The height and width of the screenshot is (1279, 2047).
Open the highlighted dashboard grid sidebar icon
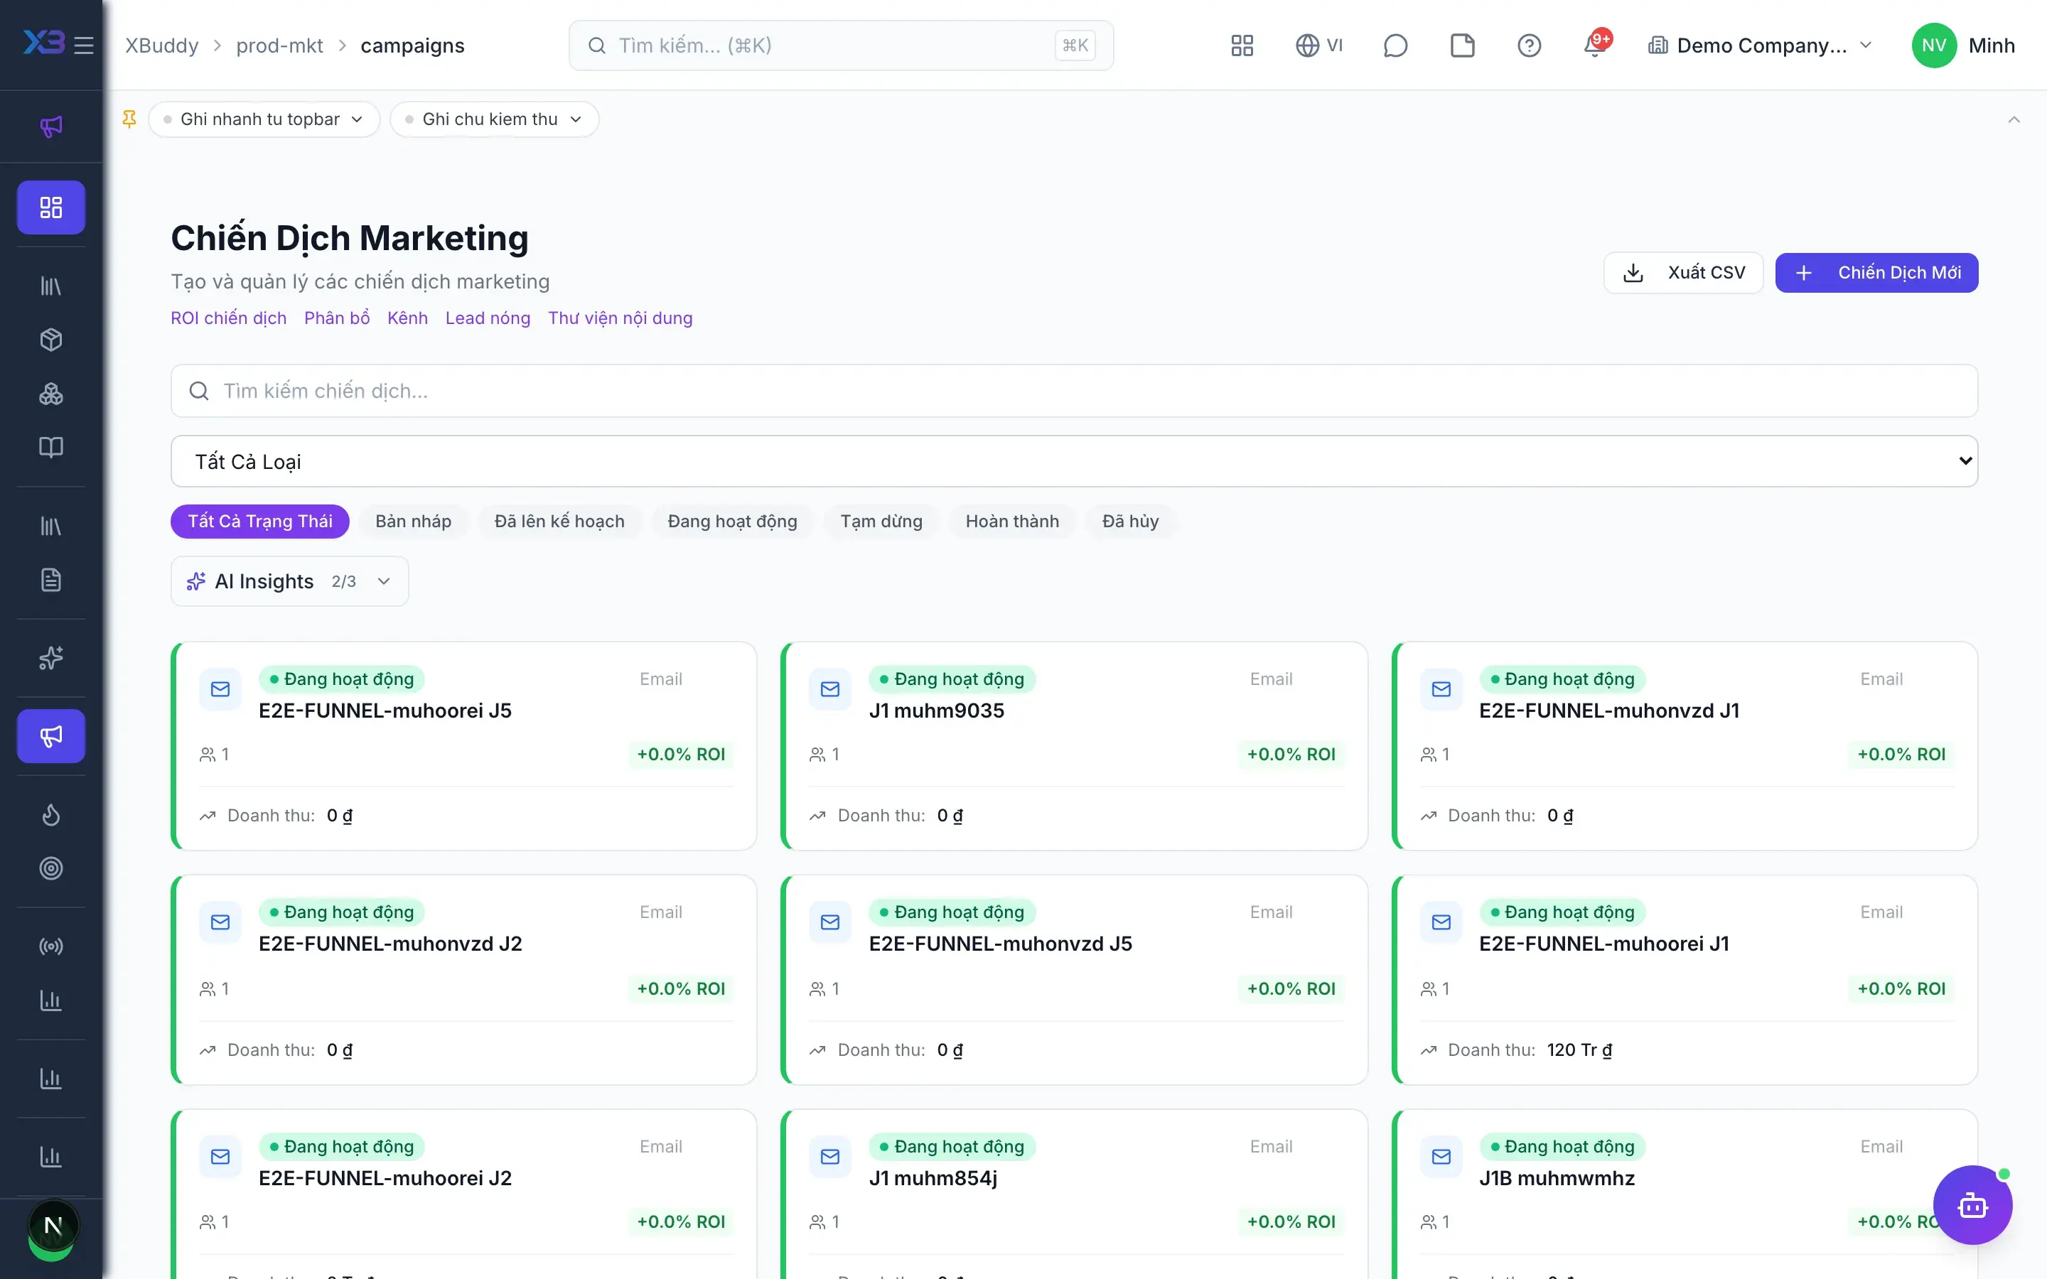pos(50,207)
